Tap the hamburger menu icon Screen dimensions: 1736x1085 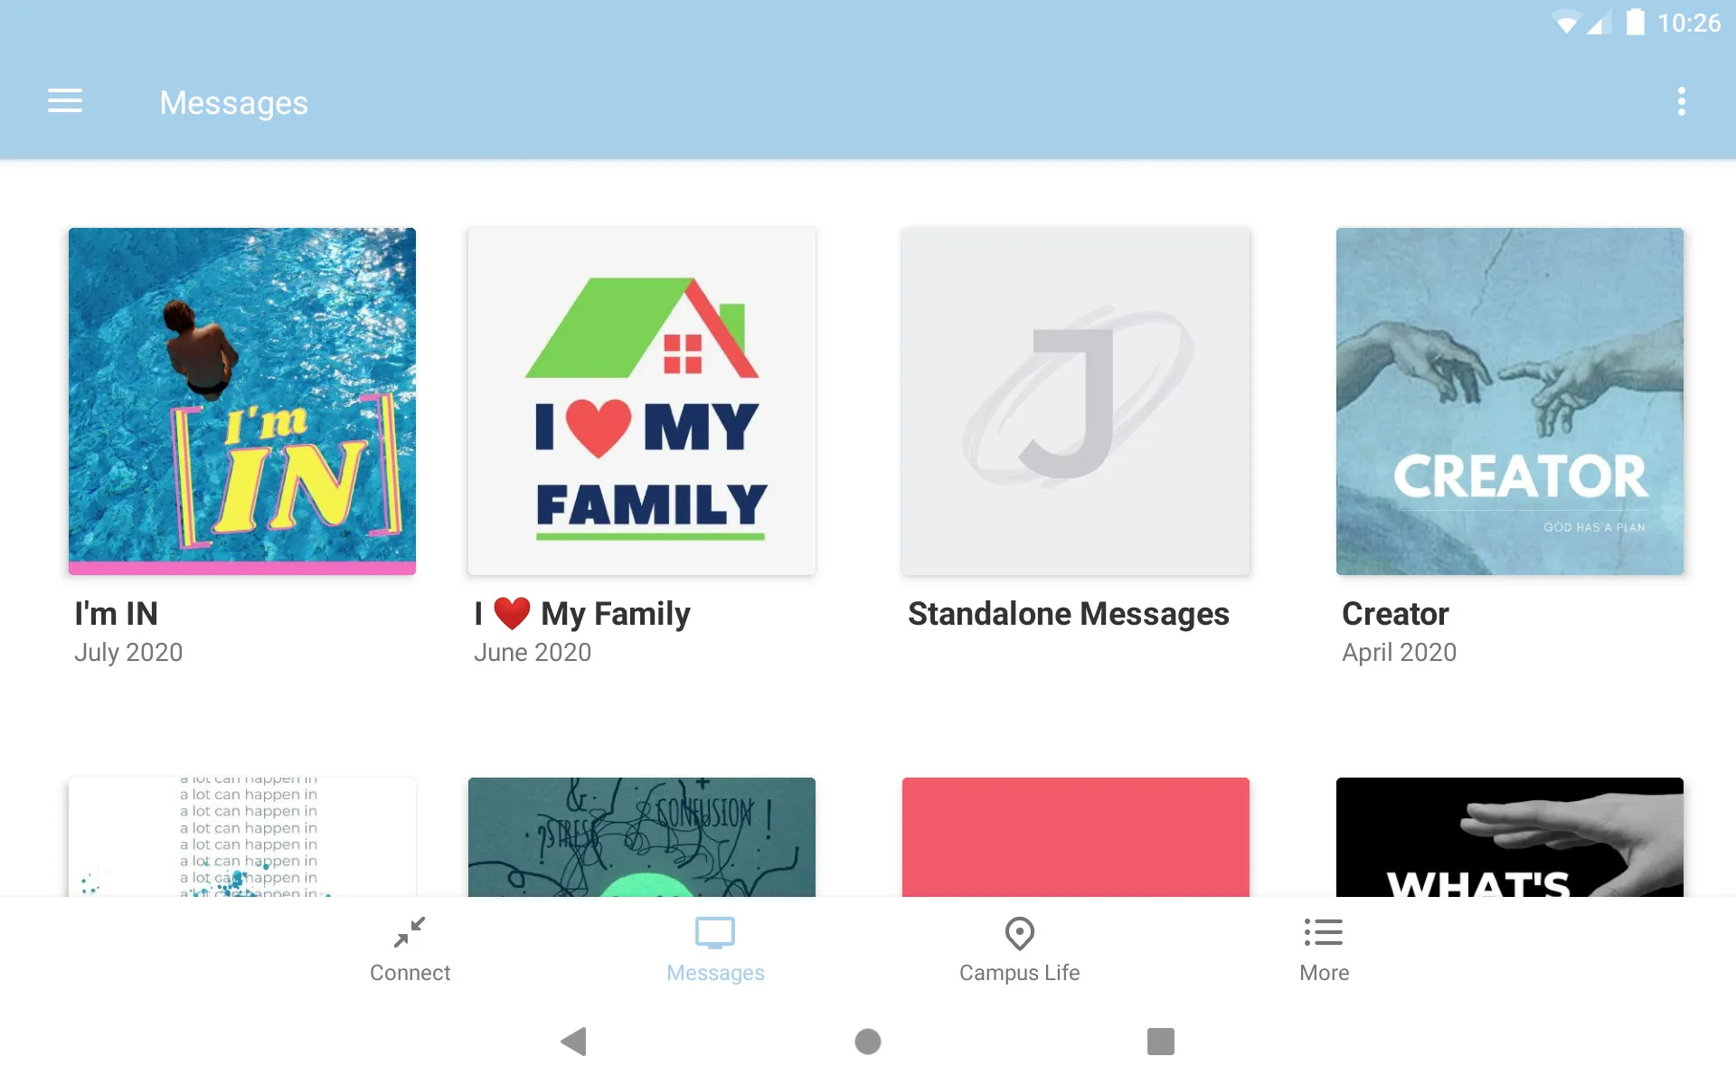pos(65,101)
